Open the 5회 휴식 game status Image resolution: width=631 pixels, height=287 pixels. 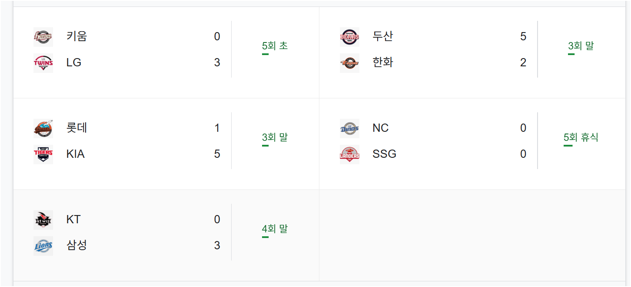tap(581, 137)
